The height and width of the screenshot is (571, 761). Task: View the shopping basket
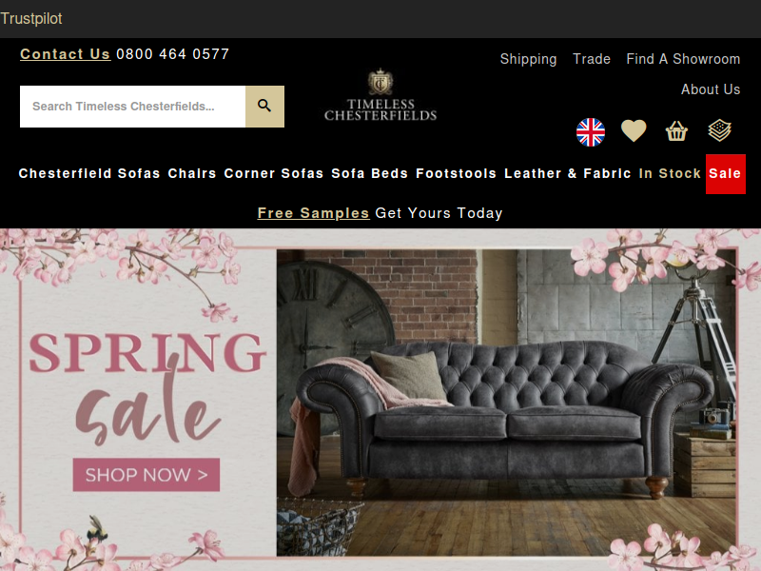(x=676, y=131)
